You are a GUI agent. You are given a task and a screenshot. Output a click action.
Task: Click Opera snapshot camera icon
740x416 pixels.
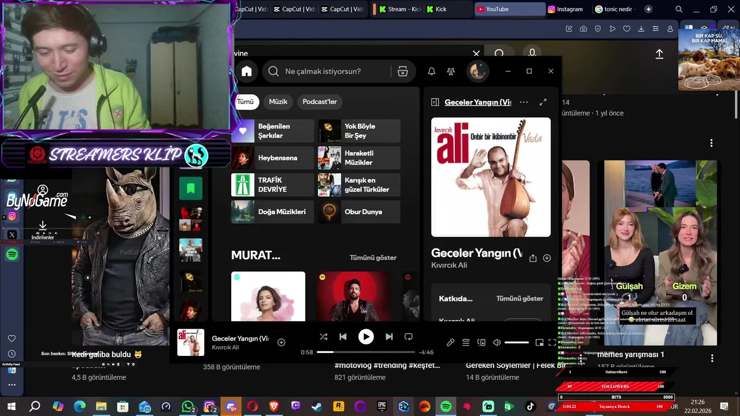[583, 29]
